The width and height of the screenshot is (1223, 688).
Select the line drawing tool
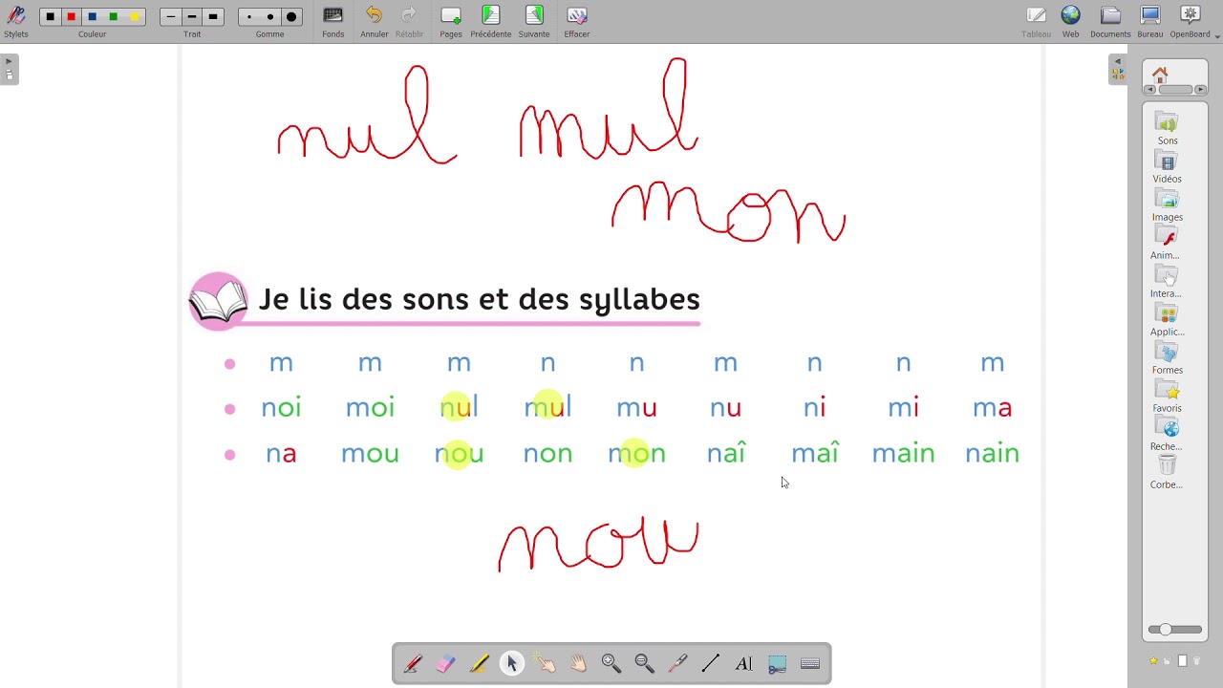point(711,664)
